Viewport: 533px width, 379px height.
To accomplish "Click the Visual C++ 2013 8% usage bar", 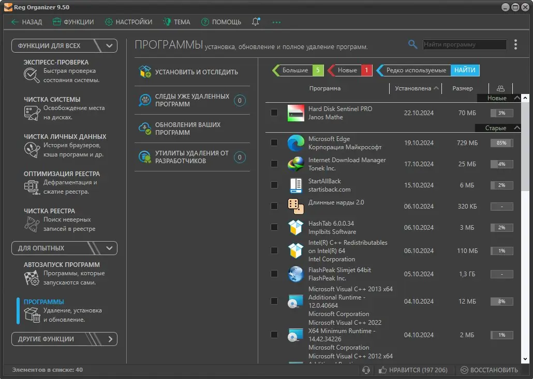I will [x=502, y=302].
